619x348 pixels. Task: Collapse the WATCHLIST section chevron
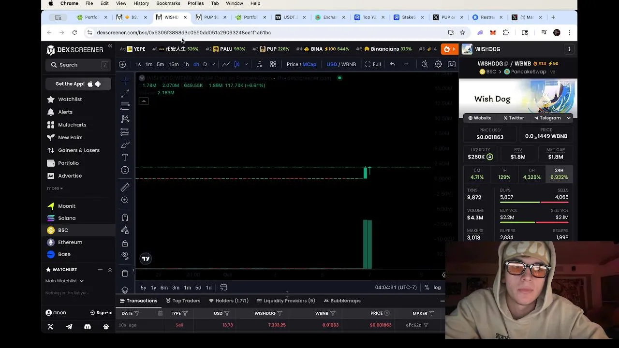[x=110, y=270]
